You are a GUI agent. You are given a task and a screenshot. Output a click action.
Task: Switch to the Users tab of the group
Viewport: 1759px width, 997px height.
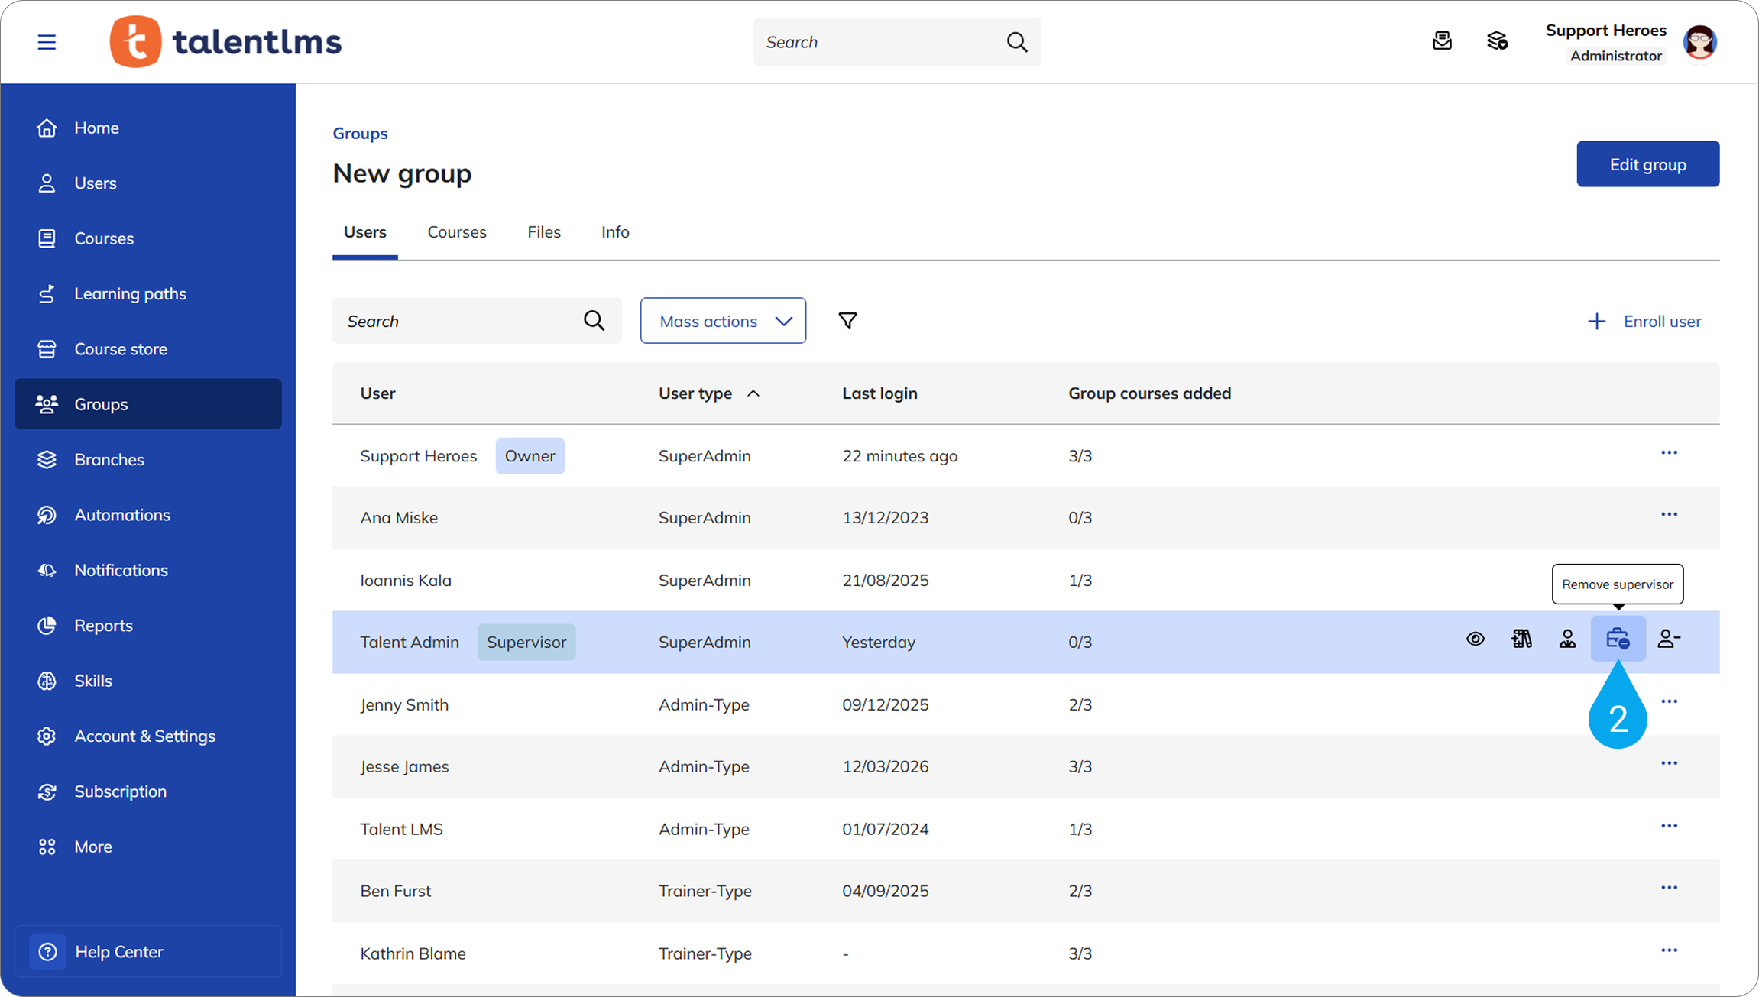[364, 232]
